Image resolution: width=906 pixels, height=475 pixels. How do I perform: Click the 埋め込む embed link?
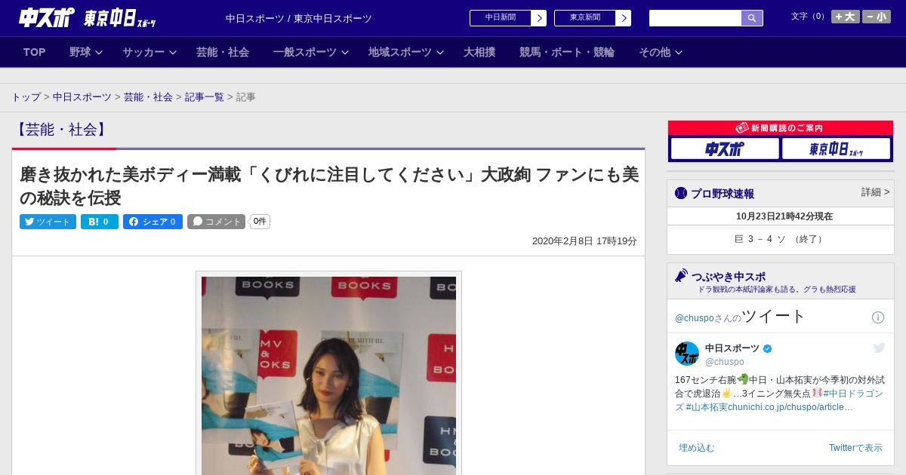pos(696,448)
